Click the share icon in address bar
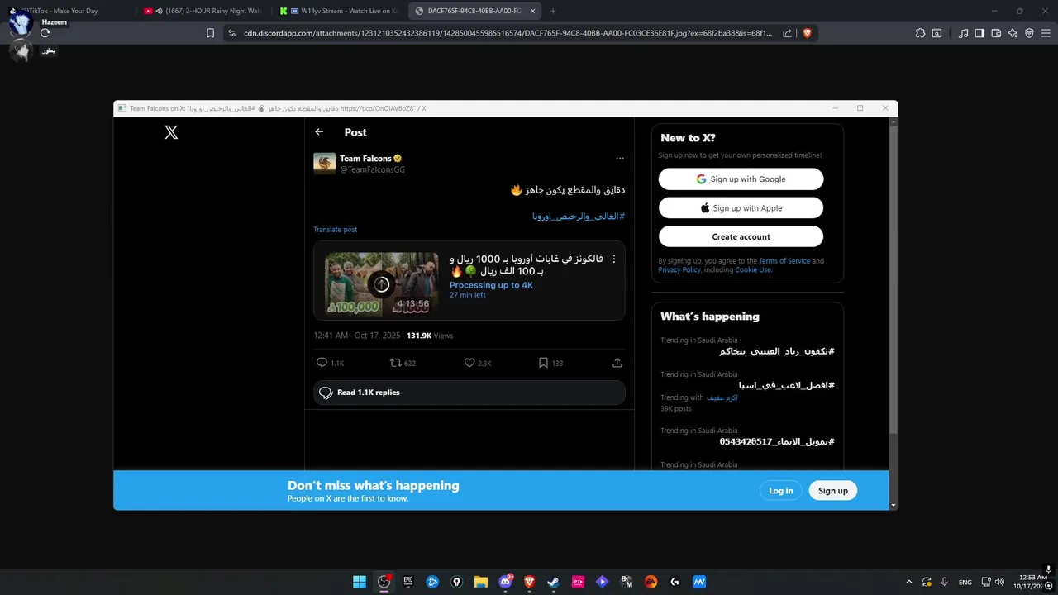Screen dimensions: 1058x595 tap(789, 33)
